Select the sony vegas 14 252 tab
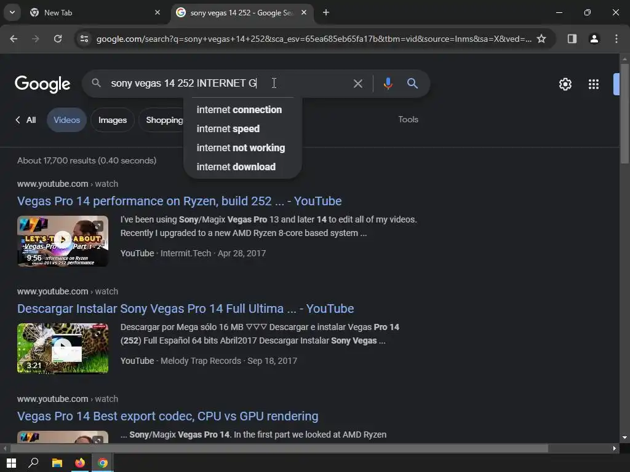The image size is (630, 472). 241,12
